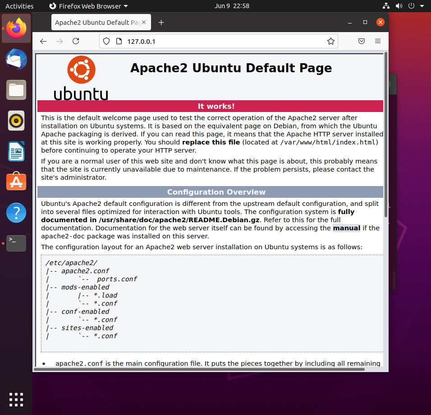Show all applications grid
The width and height of the screenshot is (431, 415).
coord(16,400)
